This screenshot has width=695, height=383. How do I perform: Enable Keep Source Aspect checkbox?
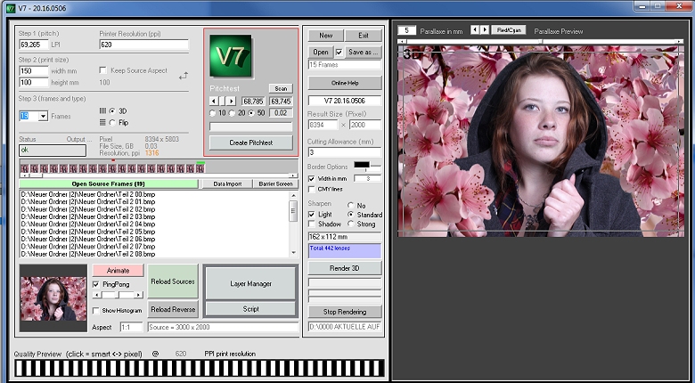[103, 69]
